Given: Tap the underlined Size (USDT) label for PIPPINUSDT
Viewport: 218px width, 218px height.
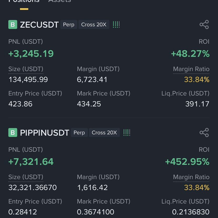Looking at the screenshot, I should tap(26, 177).
